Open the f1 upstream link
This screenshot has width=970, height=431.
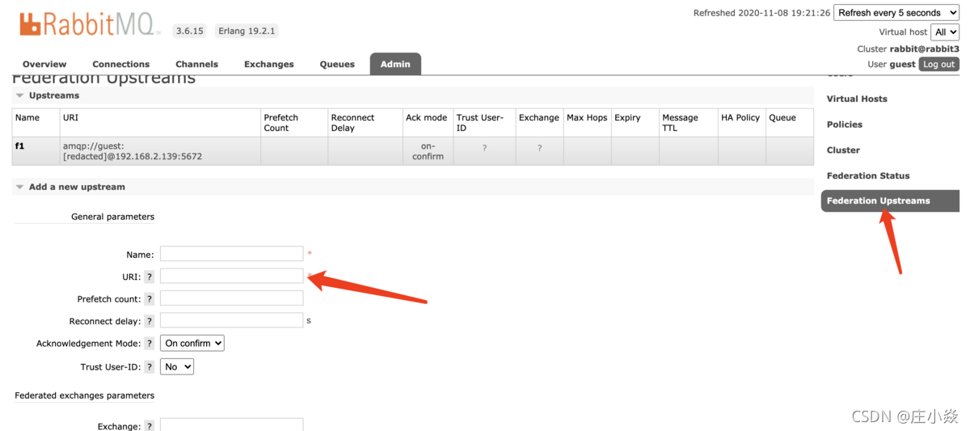[x=19, y=146]
